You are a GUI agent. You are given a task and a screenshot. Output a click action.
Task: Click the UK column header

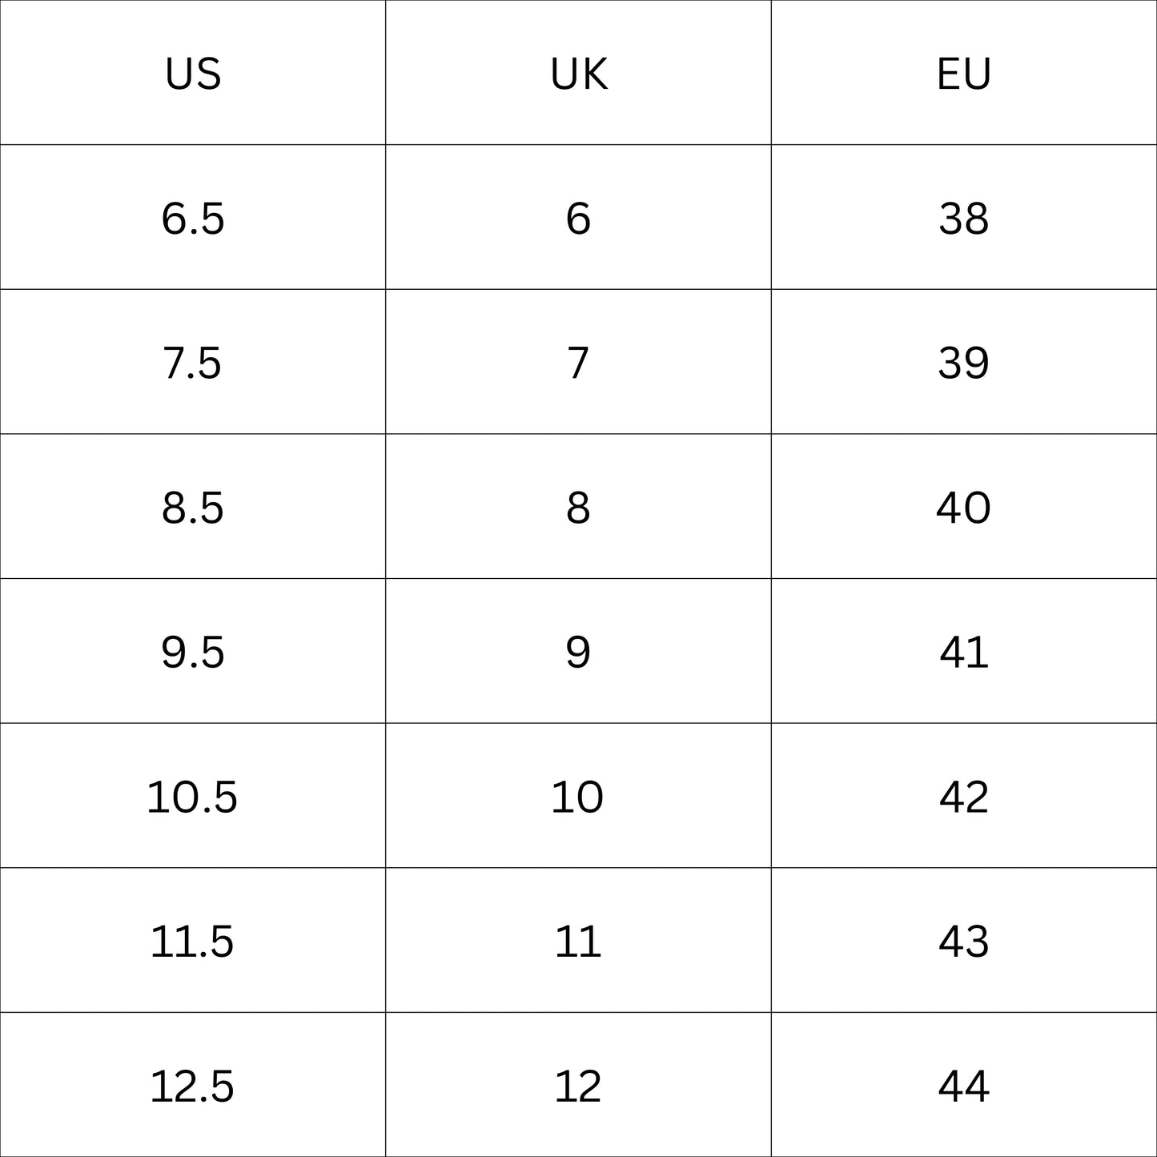578,74
